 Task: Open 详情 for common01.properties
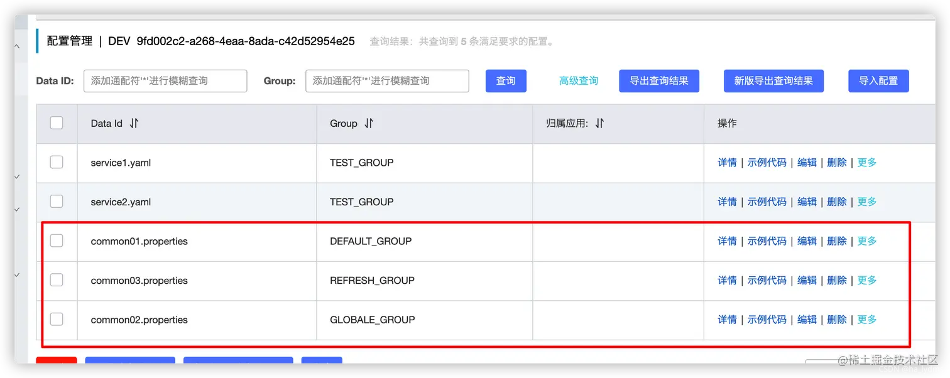[x=727, y=241]
